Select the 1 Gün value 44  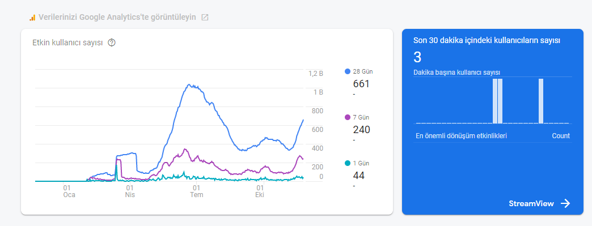pyautogui.click(x=359, y=176)
